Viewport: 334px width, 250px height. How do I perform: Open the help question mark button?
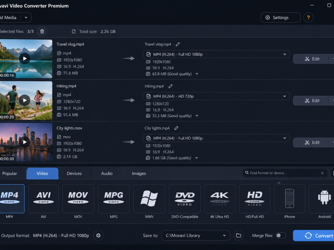[308, 18]
